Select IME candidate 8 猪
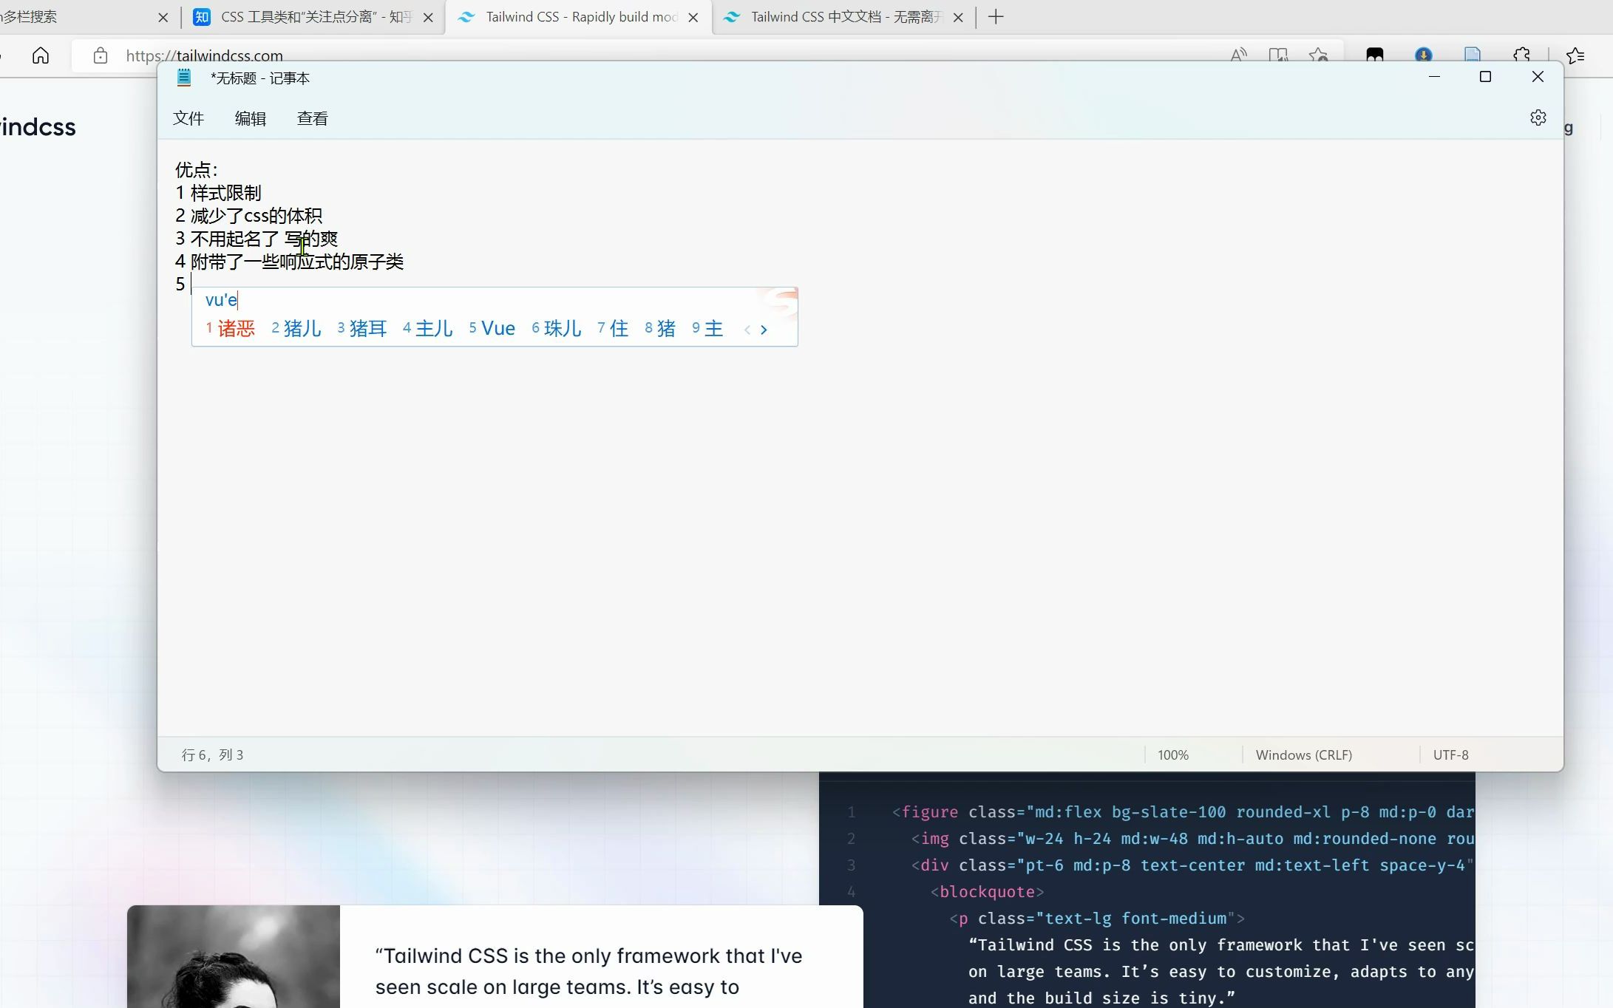Screen dimensions: 1613x1008 click(x=660, y=329)
